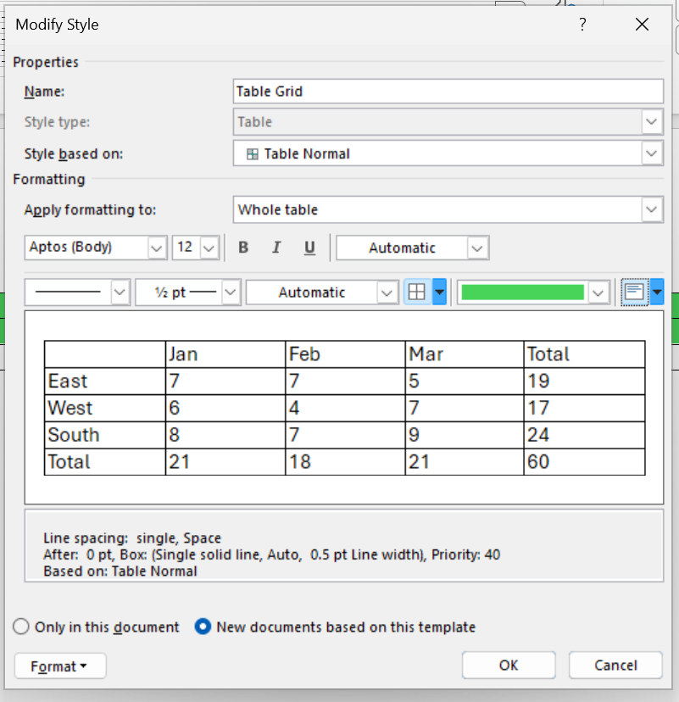Select New documents based on this template
679x702 pixels.
pyautogui.click(x=335, y=627)
